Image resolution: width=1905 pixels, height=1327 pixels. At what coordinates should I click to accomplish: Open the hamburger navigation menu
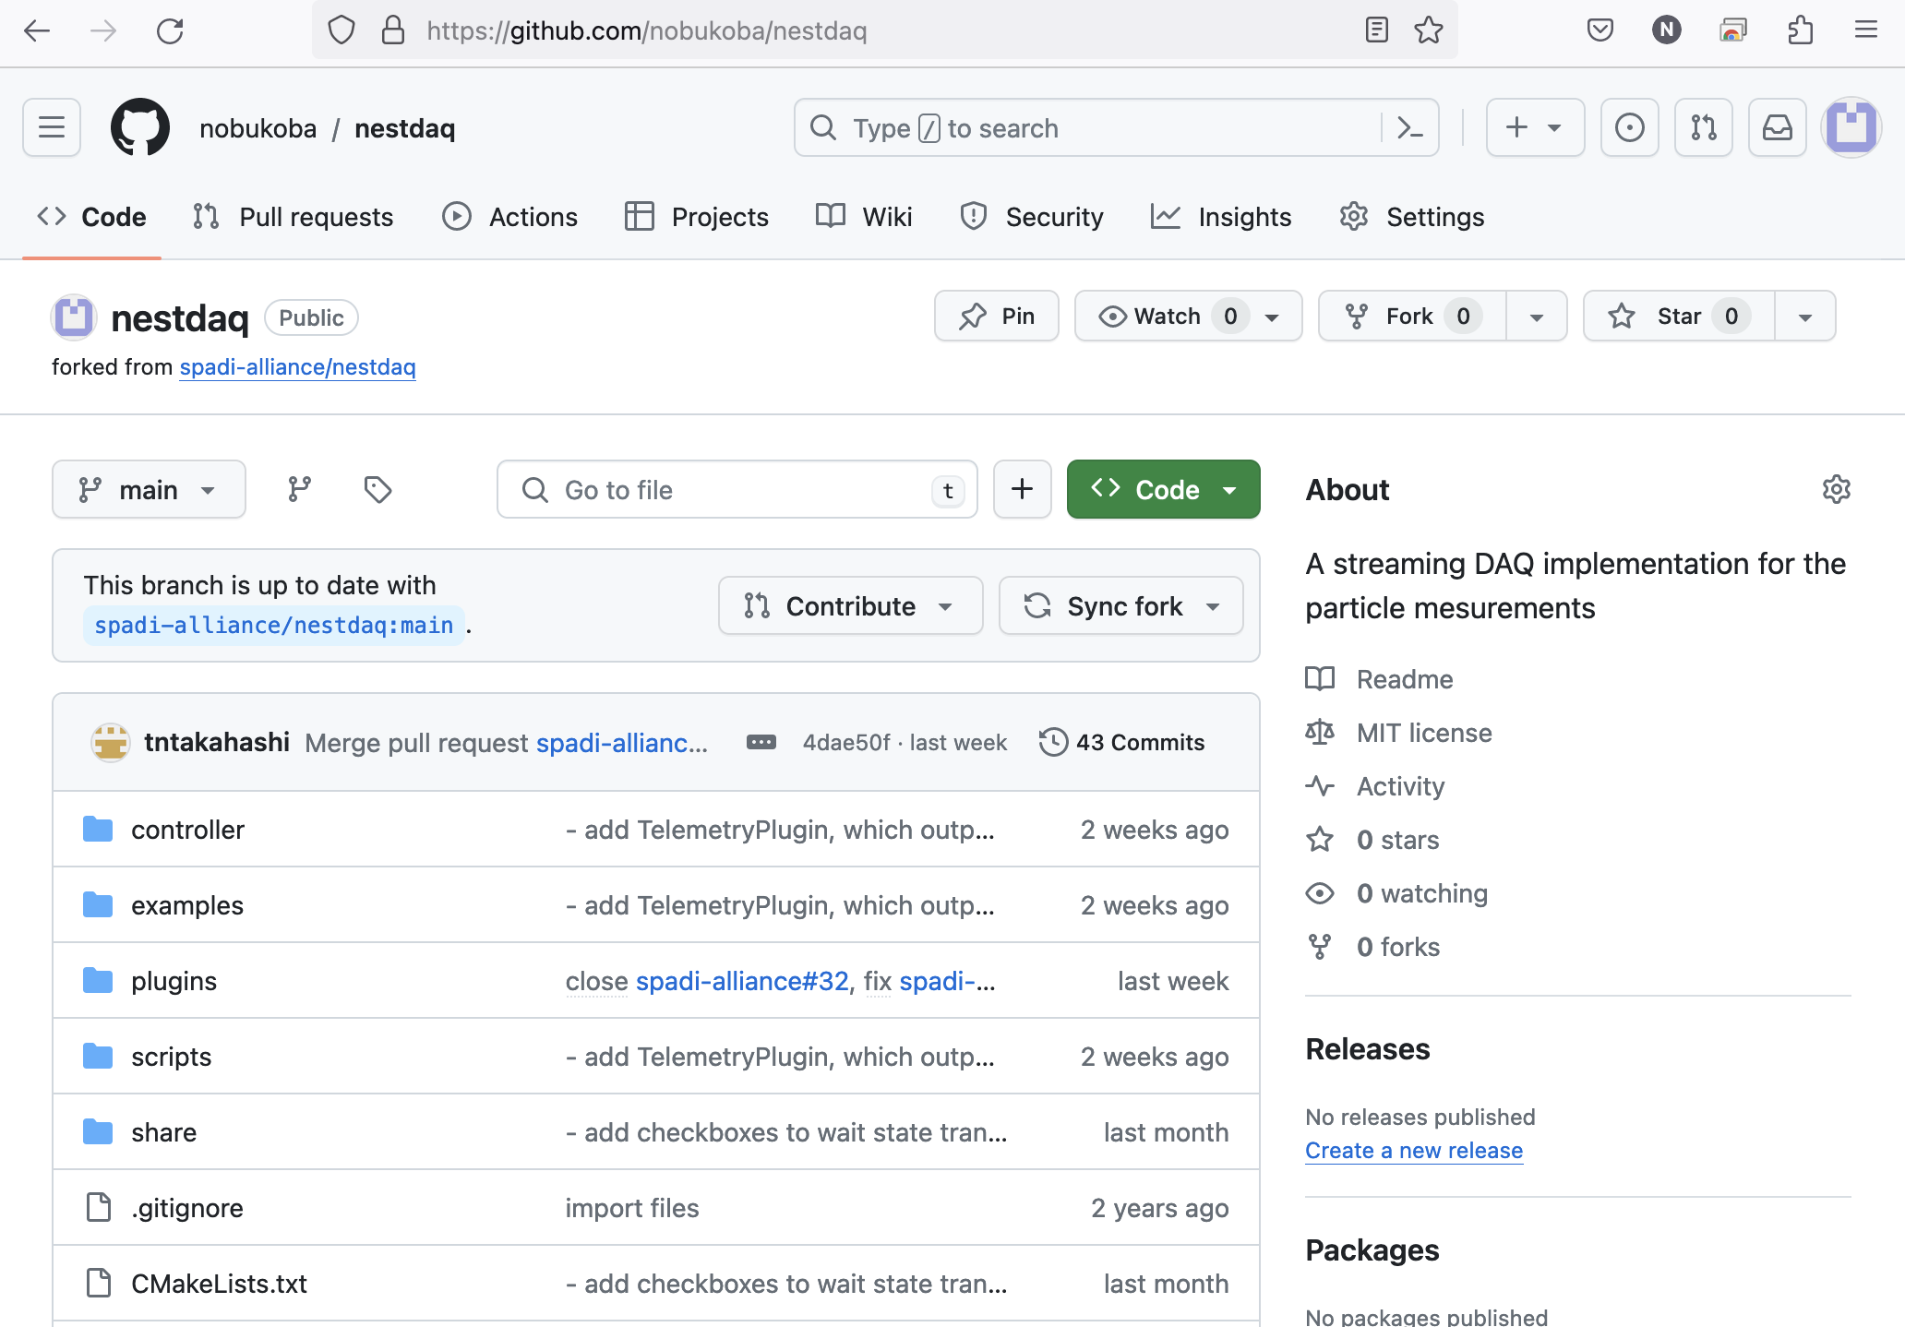(x=52, y=127)
